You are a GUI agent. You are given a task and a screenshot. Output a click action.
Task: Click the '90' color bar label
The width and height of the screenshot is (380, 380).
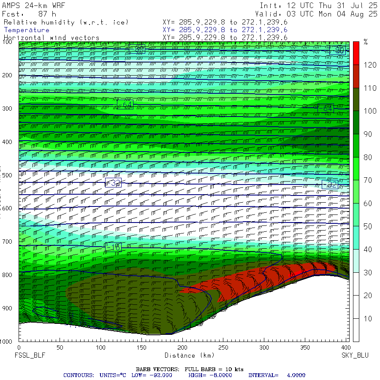click(x=368, y=134)
